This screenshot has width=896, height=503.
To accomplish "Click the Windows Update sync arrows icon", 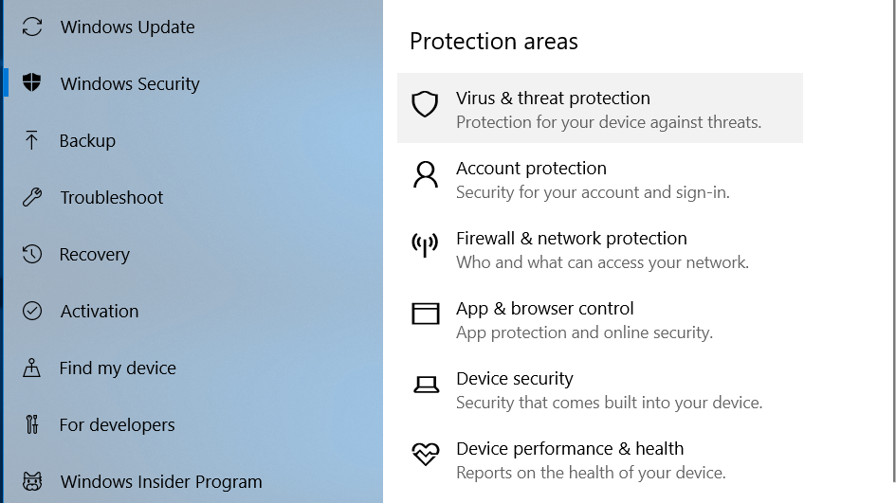I will pyautogui.click(x=32, y=27).
